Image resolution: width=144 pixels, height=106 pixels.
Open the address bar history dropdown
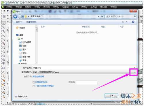(98, 16)
